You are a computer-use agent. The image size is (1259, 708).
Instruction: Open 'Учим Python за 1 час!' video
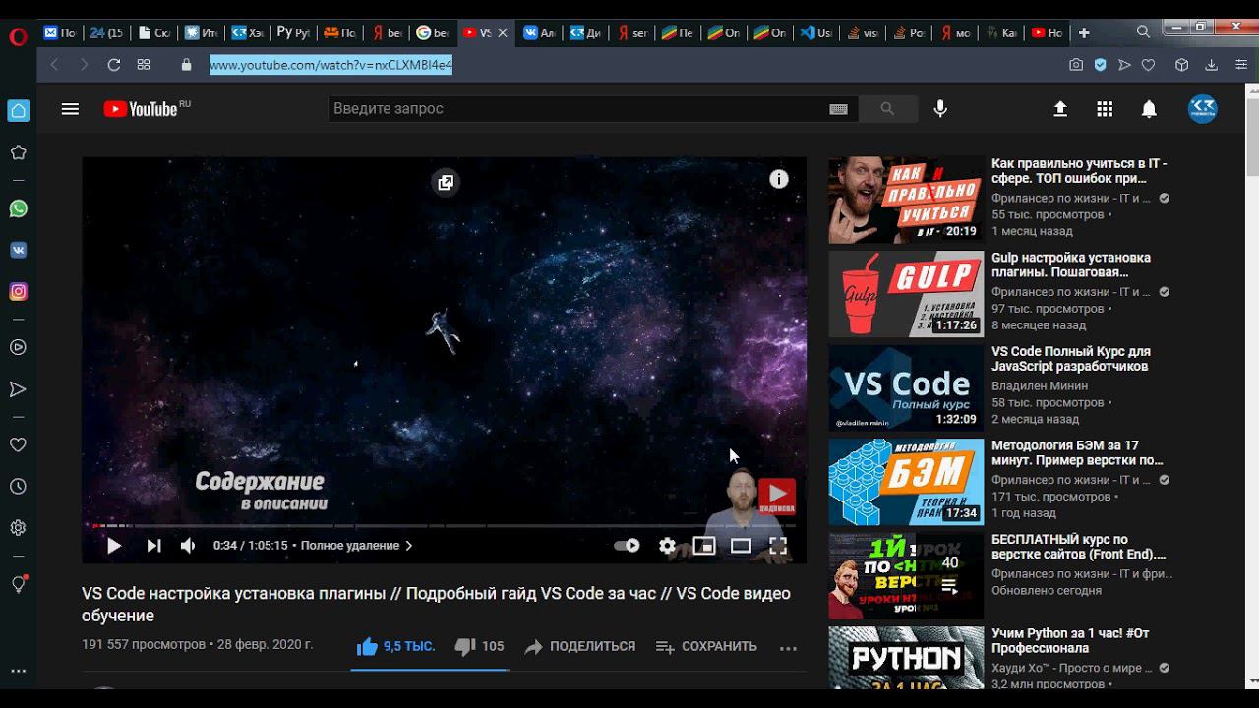click(1070, 641)
